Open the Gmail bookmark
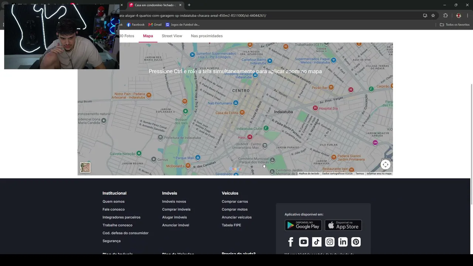Image resolution: width=473 pixels, height=266 pixels. pos(155,25)
